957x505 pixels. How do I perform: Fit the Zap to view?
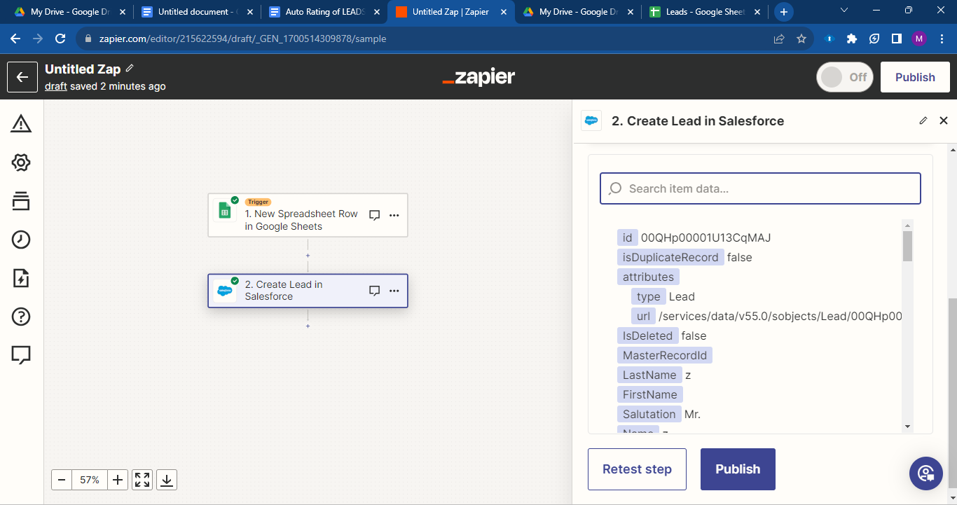click(142, 480)
